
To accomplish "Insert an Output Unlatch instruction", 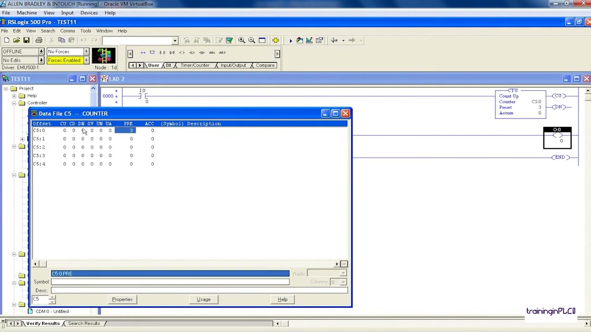I will click(202, 53).
